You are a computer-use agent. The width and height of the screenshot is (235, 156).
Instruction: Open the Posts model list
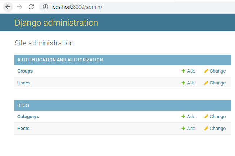coord(23,129)
